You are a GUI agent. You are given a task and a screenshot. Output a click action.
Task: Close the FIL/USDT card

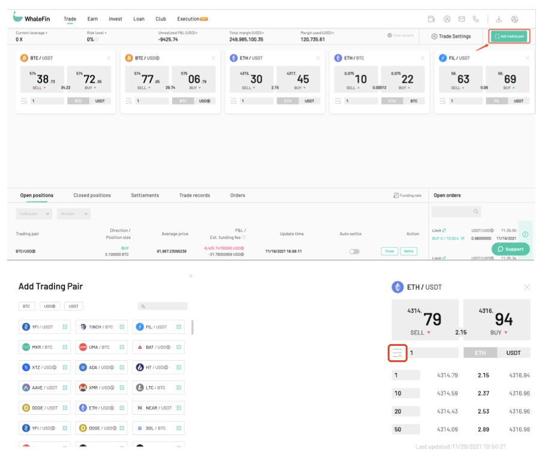coord(527,58)
